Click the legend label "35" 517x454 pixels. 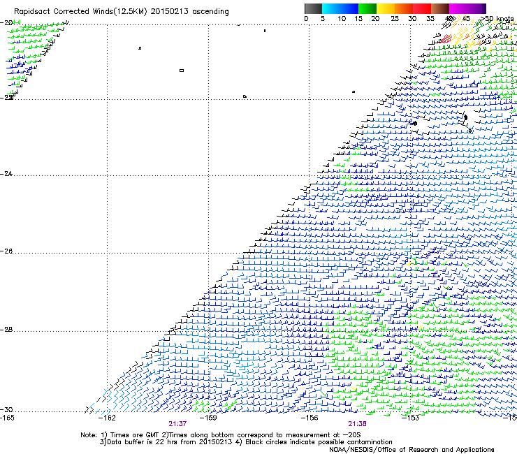[x=430, y=19]
